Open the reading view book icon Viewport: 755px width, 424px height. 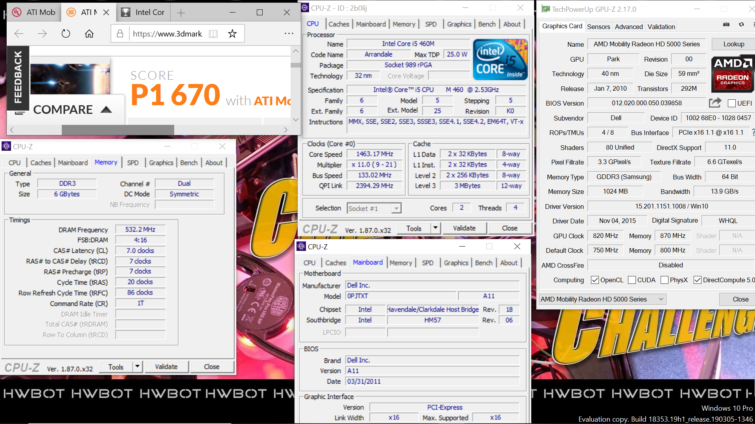213,34
